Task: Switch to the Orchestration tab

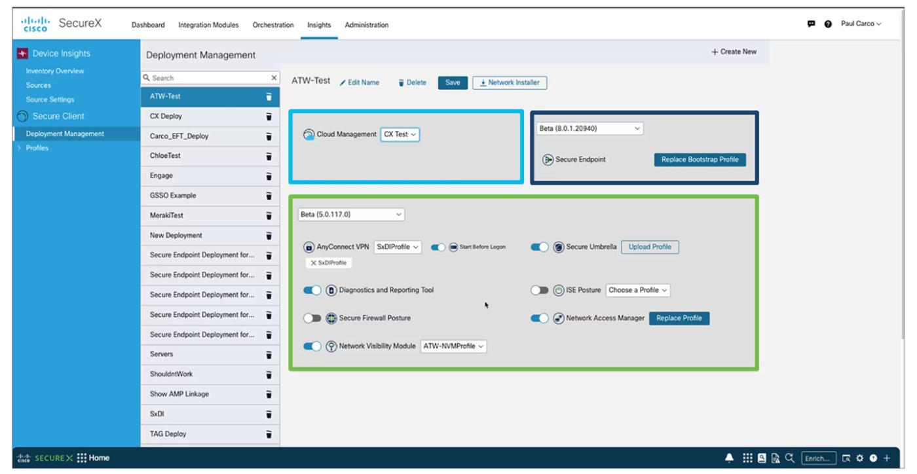Action: click(x=273, y=25)
